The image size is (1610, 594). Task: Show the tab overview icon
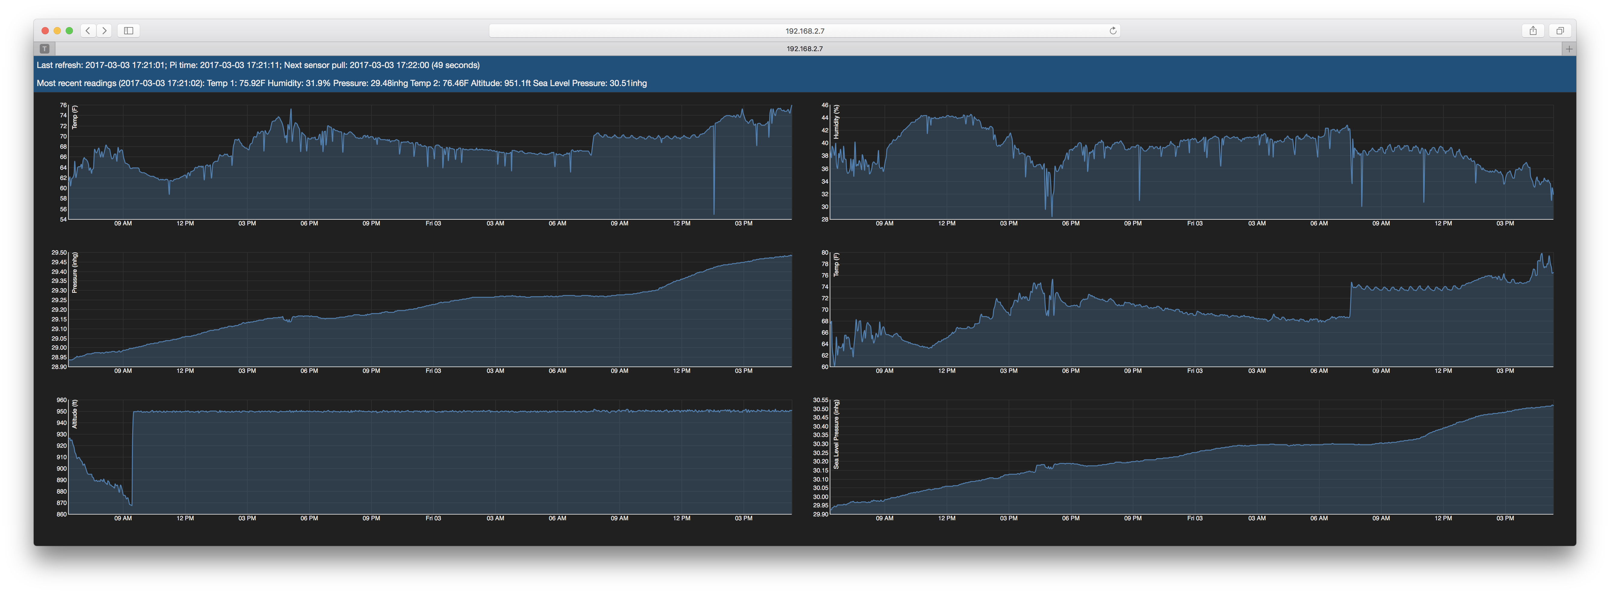click(1560, 31)
